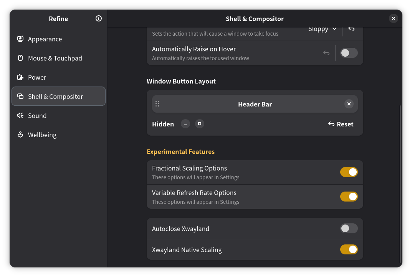Click the Appearance sidebar icon
Screen dimensions: 412x277
[20, 39]
